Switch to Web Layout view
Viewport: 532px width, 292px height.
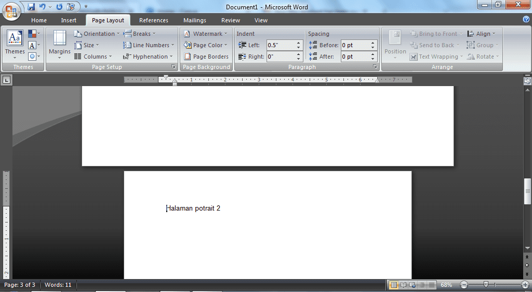pos(413,285)
